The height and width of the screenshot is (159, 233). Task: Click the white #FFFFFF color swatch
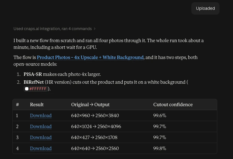[x=27, y=89]
